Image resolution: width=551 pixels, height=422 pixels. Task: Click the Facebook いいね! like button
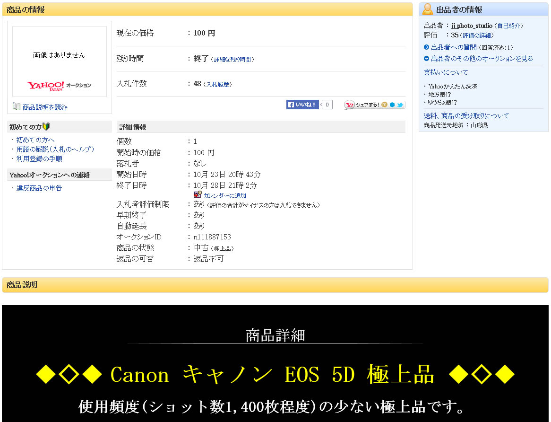click(x=302, y=105)
